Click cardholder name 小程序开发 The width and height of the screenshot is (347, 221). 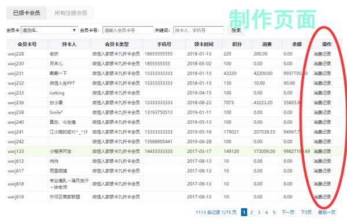60,151
